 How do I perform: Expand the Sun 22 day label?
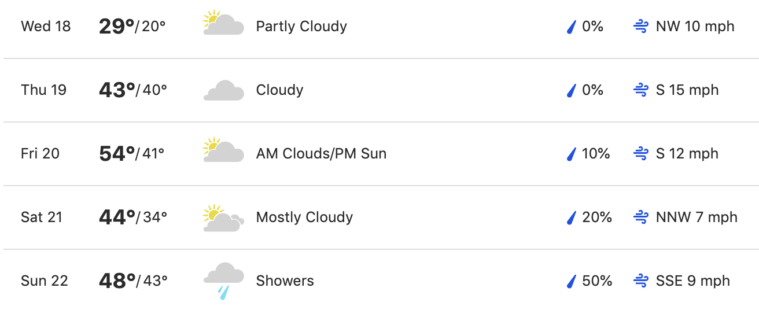click(x=45, y=281)
